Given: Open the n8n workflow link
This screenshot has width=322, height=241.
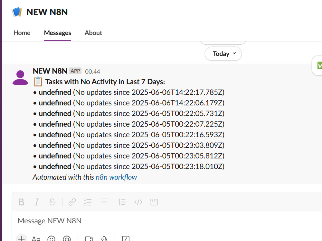Looking at the screenshot, I should (116, 177).
